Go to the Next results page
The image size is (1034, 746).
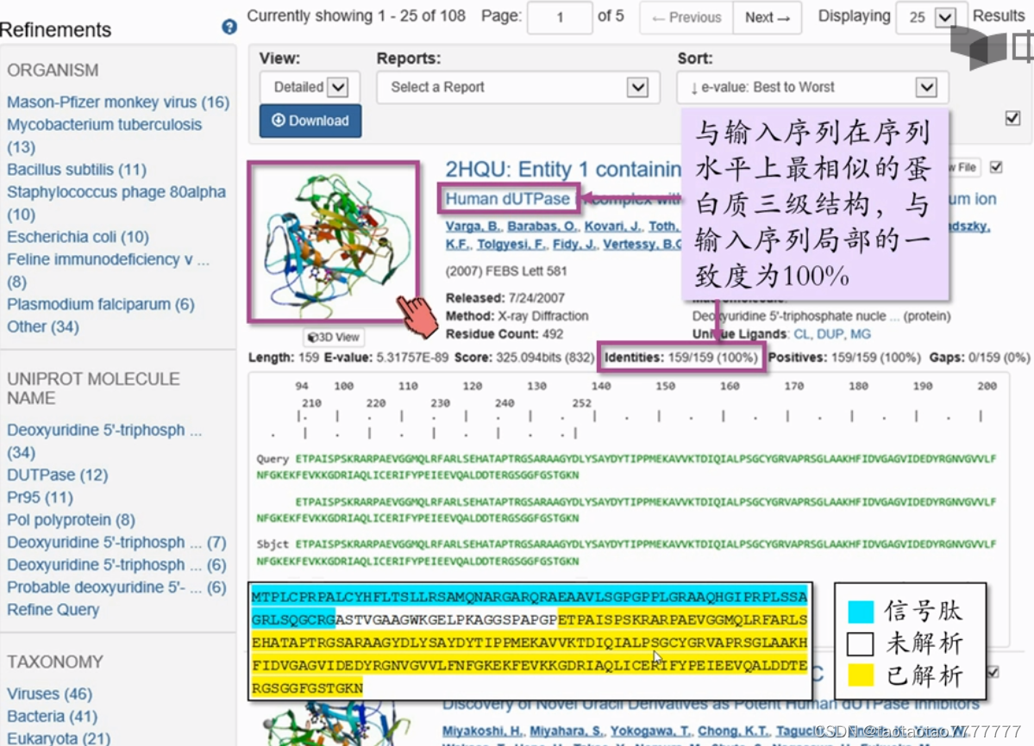pos(767,17)
